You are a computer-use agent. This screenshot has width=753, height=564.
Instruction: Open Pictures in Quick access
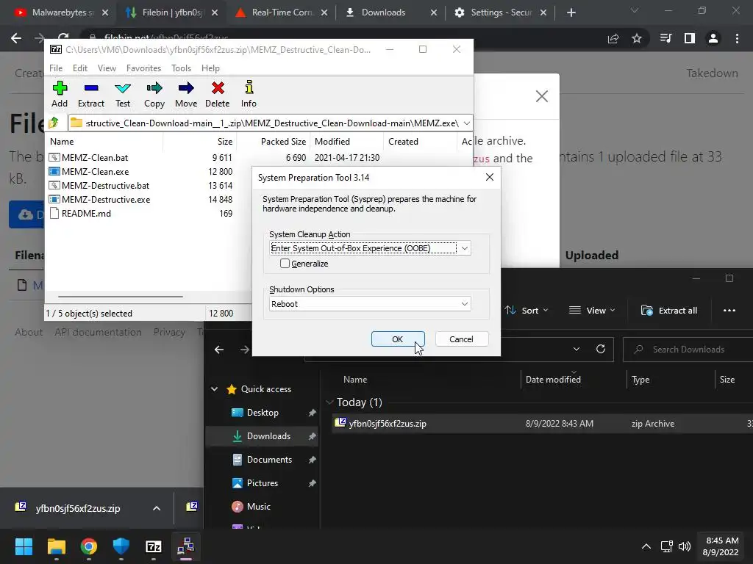click(263, 483)
